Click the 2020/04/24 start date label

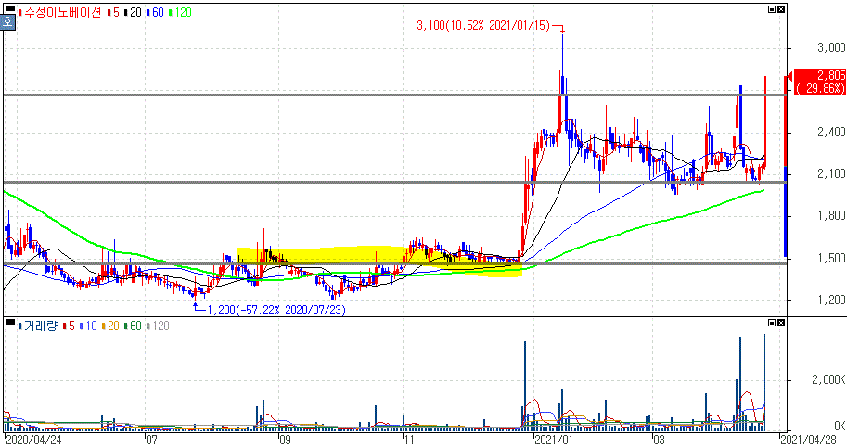[x=33, y=440]
